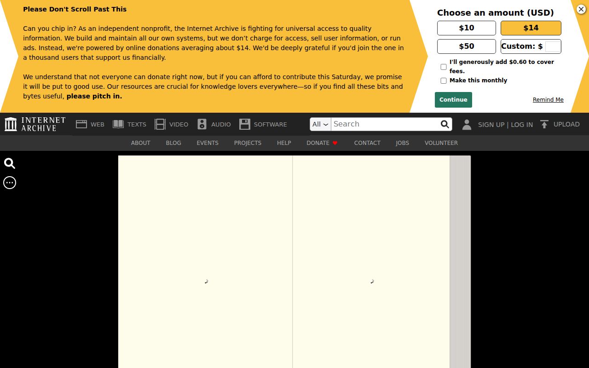
Task: Open the Projects menu item
Action: tap(248, 143)
